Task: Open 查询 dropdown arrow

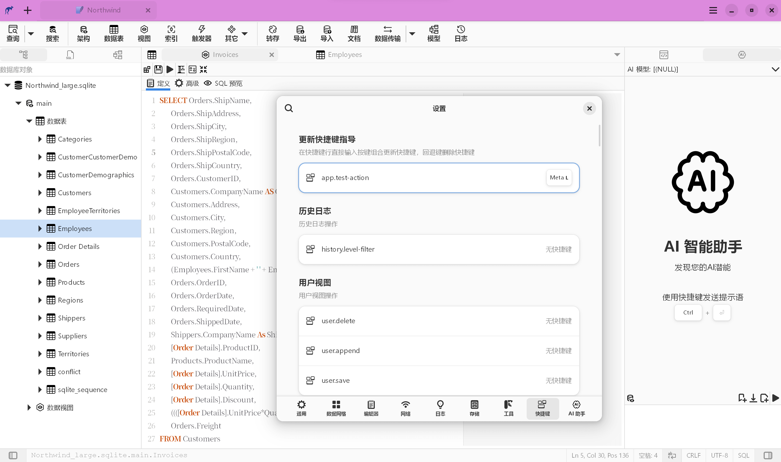Action: [x=31, y=33]
